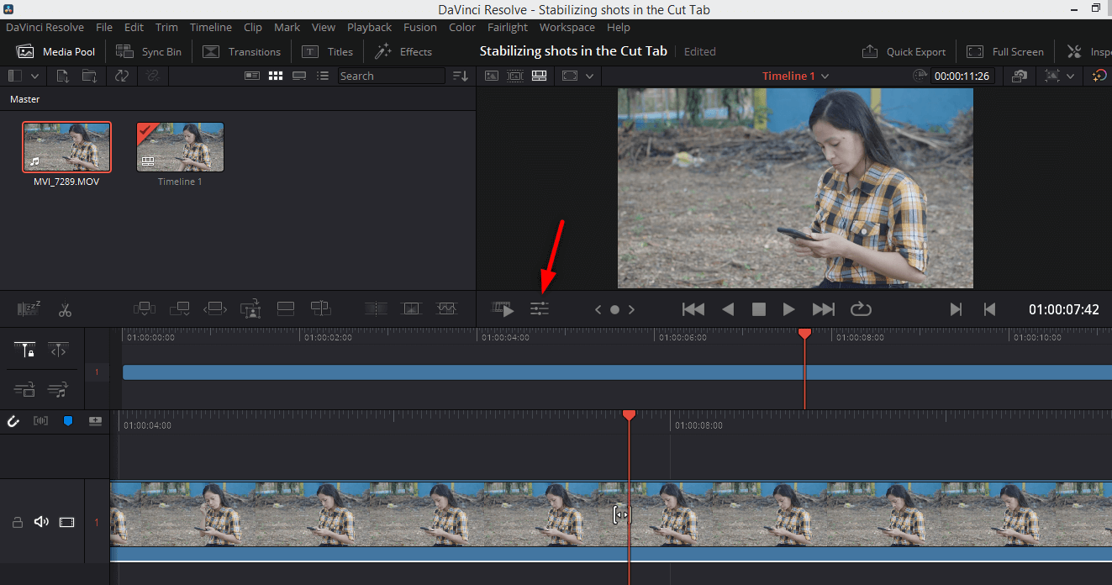Open the safe area overlay dropdown
This screenshot has width=1112, height=585.
click(x=590, y=76)
